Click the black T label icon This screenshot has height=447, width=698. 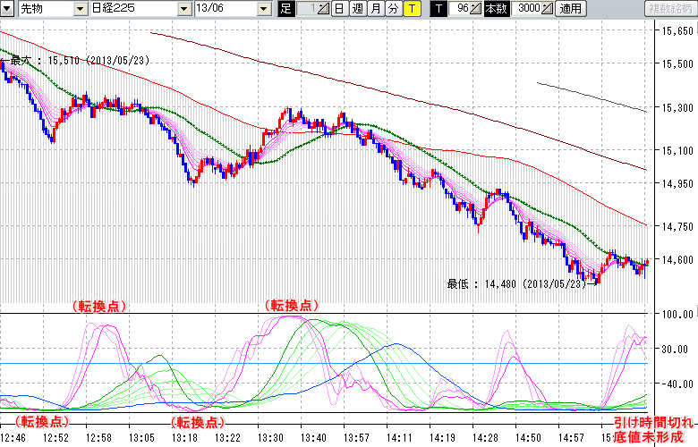[438, 9]
